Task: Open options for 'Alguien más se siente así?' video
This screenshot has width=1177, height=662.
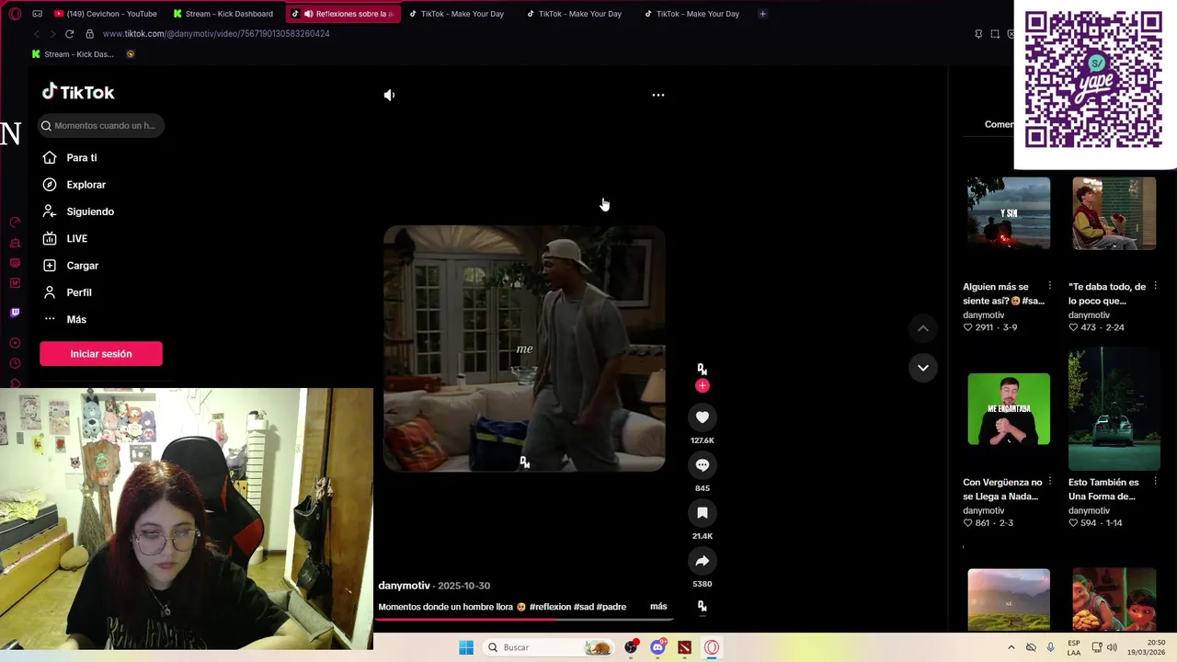Action: tap(1050, 286)
